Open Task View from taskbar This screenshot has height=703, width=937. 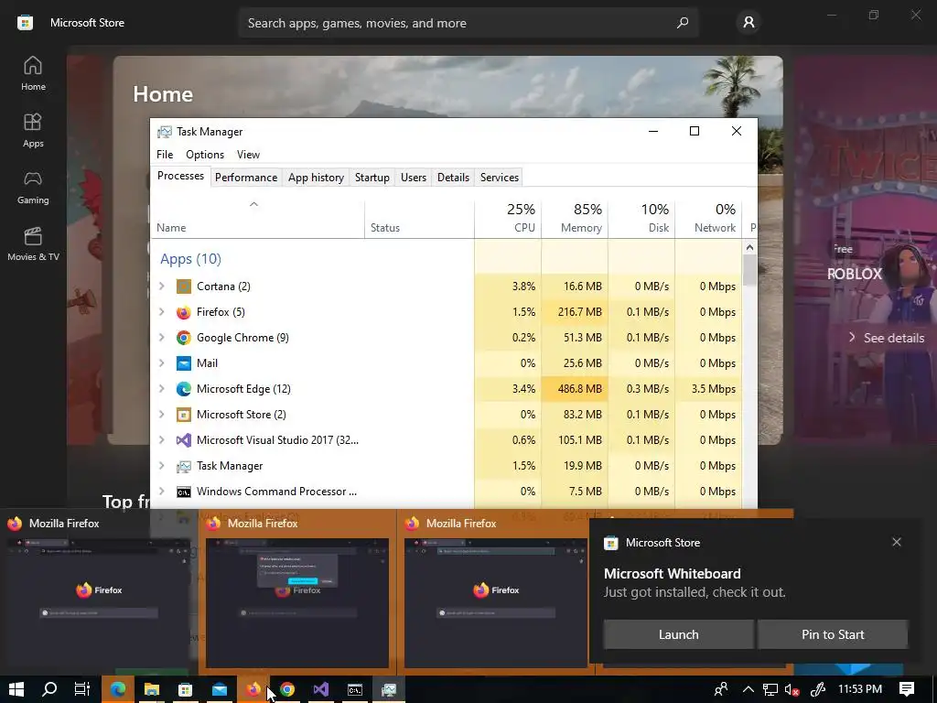(81, 689)
